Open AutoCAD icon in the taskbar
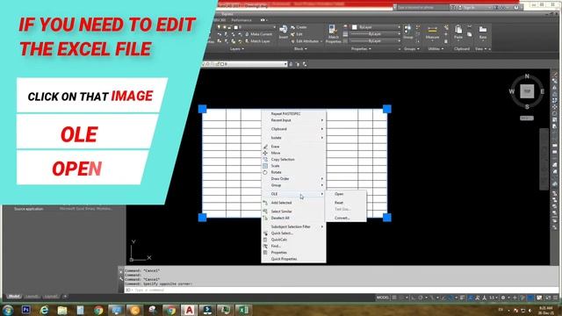The height and width of the screenshot is (316, 562). (190, 310)
